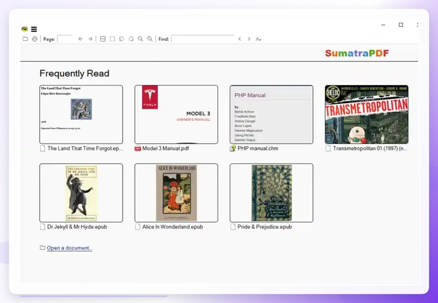Open the Tesla Model 3 Manual thumbnail
Image resolution: width=438 pixels, height=303 pixels.
pos(176,115)
